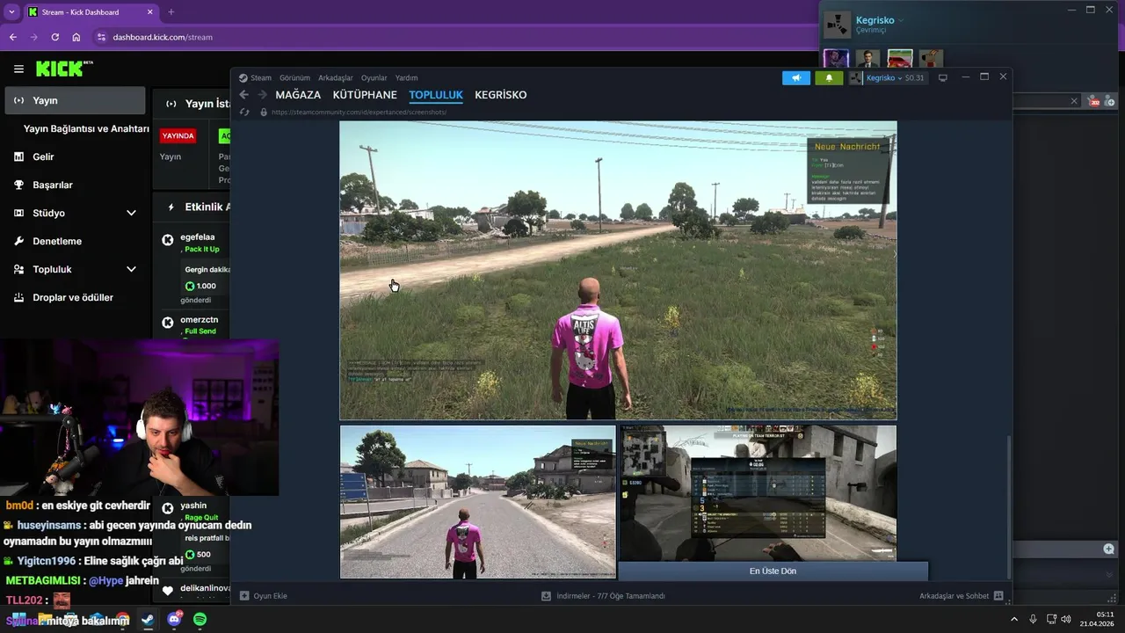The width and height of the screenshot is (1125, 633).
Task: Reload the Kick dashboard page
Action: pos(54,37)
